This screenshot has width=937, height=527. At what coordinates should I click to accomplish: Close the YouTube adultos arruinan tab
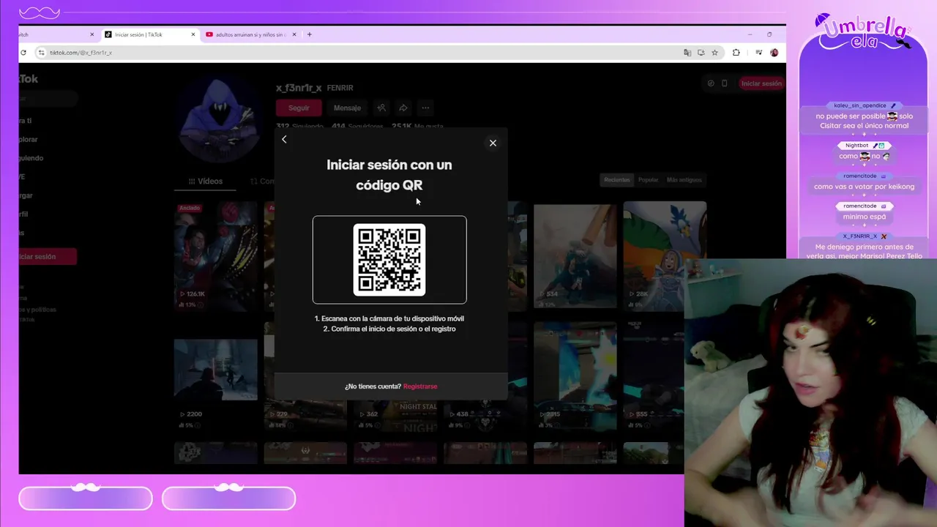point(294,34)
